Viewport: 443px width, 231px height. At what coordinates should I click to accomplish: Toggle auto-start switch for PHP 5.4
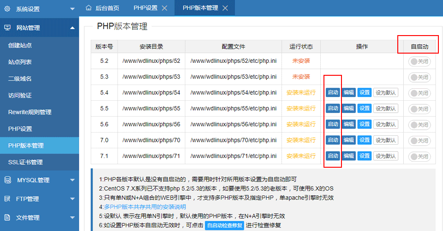(x=419, y=93)
